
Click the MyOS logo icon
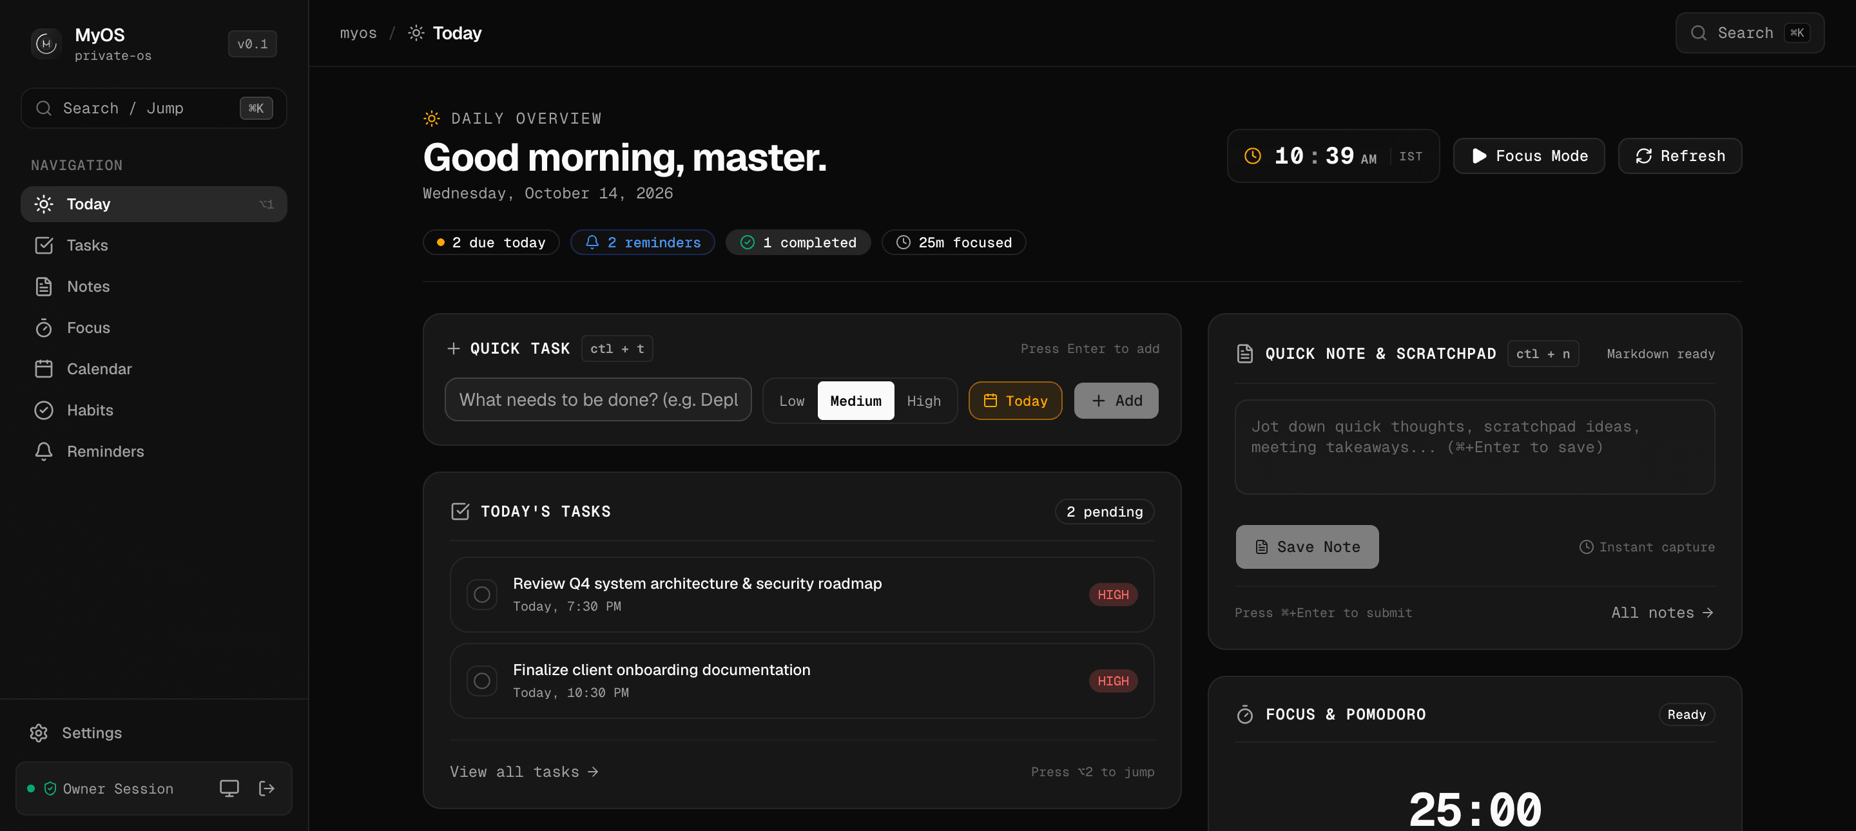pyautogui.click(x=46, y=44)
